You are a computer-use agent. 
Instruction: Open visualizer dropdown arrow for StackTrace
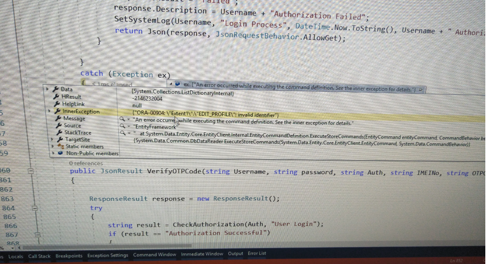coord(129,133)
